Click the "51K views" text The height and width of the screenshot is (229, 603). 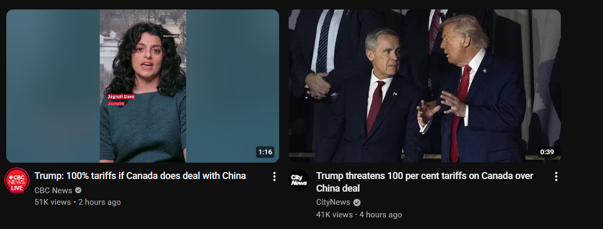(x=53, y=202)
